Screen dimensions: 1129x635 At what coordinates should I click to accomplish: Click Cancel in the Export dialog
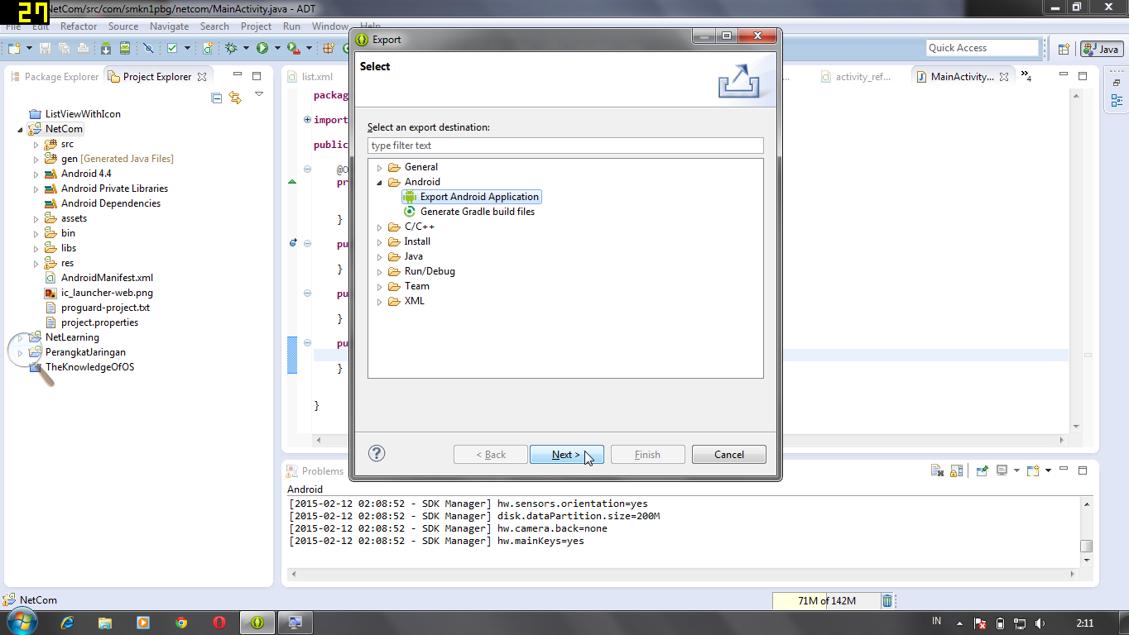pos(728,454)
